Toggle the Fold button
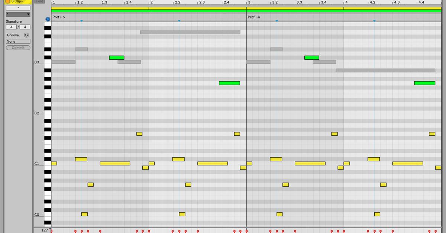The image size is (446, 233). tap(39, 1)
